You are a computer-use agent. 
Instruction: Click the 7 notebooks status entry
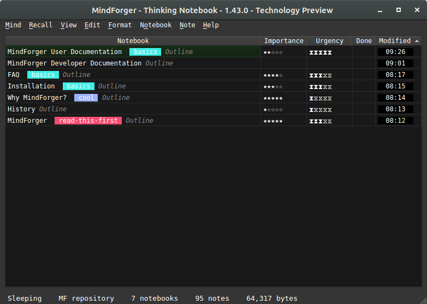click(155, 299)
